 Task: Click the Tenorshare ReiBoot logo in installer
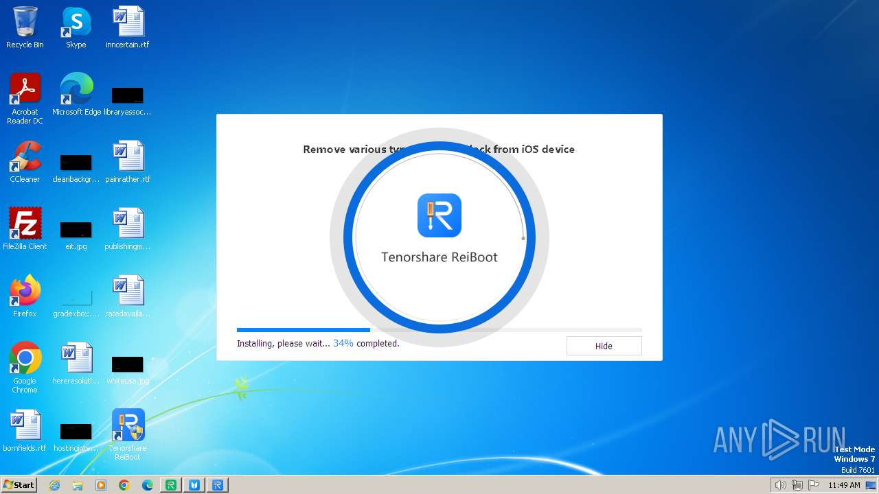[x=439, y=215]
